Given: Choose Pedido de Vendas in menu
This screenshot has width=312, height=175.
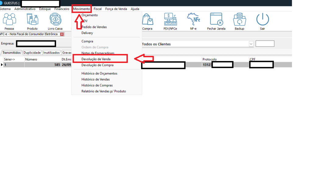Looking at the screenshot, I should coord(94,27).
